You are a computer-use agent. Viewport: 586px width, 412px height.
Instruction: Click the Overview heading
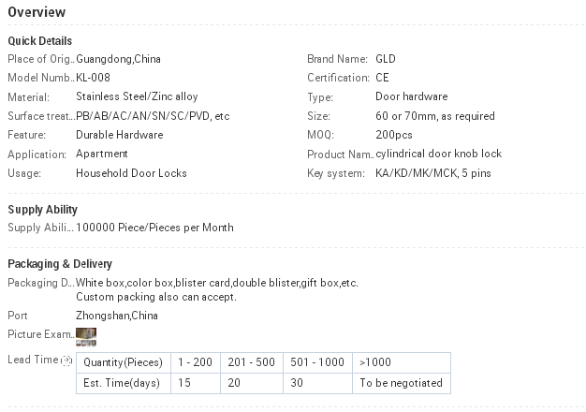point(37,12)
